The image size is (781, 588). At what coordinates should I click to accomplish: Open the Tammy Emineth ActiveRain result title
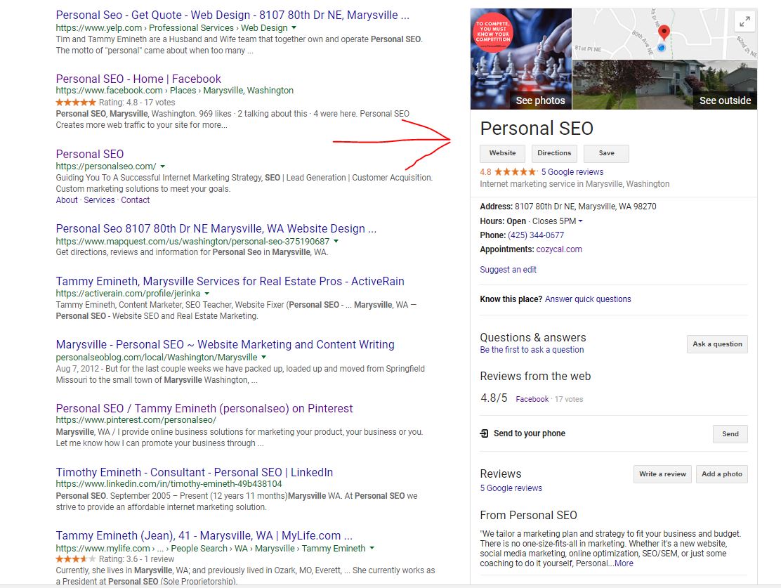[x=230, y=281]
